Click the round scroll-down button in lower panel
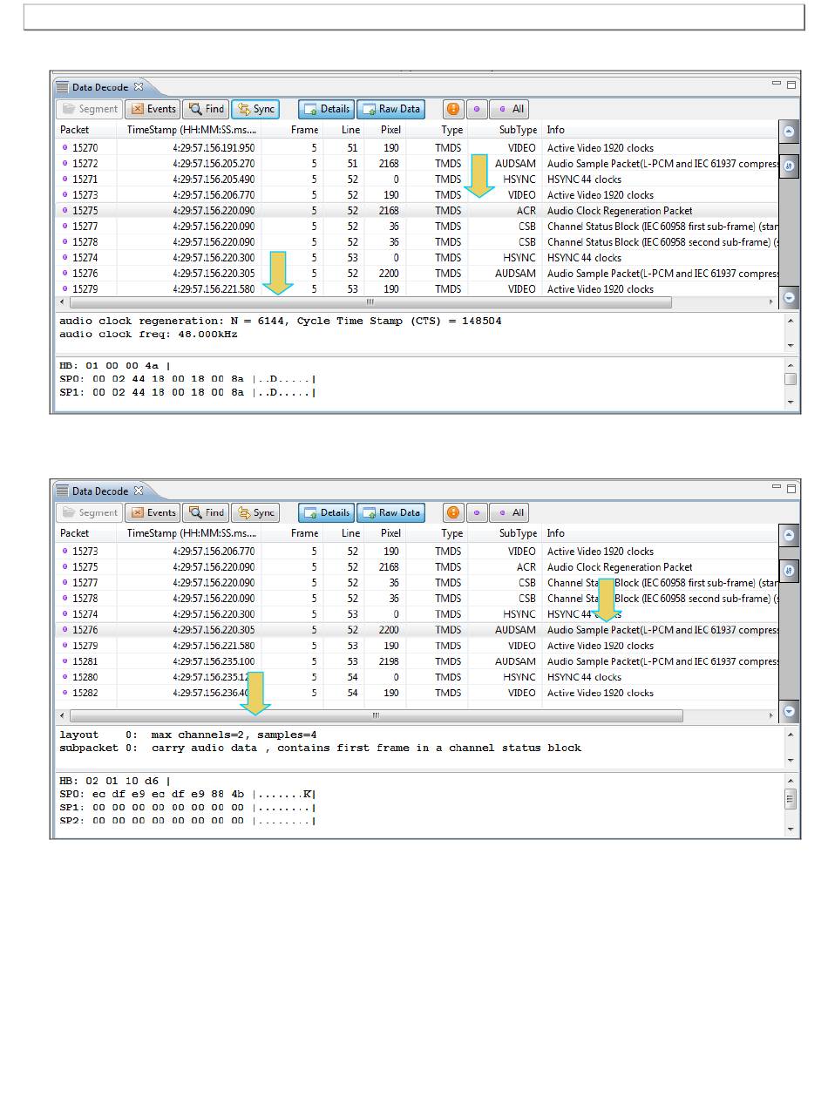This screenshot has height=1104, width=828. tap(789, 711)
